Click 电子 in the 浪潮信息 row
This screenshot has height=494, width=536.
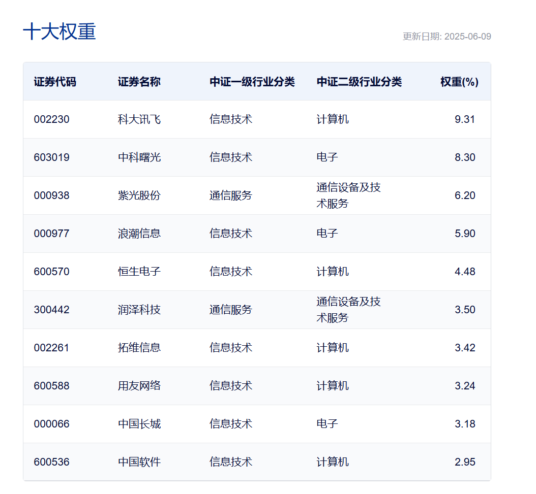click(x=327, y=234)
